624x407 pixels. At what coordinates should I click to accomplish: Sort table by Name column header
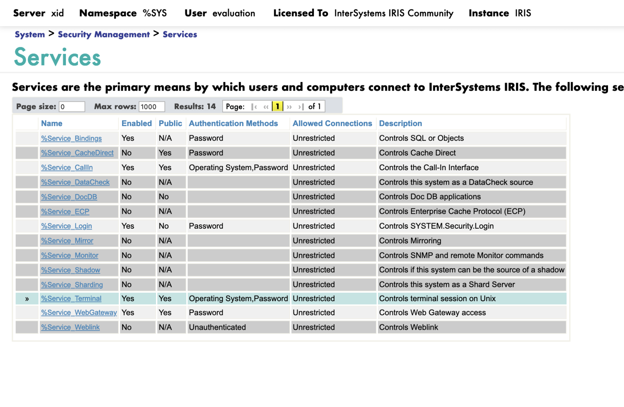pos(51,123)
